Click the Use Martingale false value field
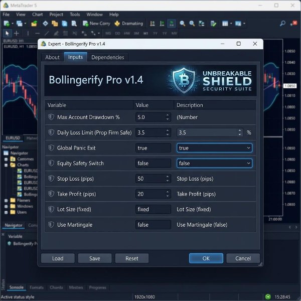 [153, 225]
